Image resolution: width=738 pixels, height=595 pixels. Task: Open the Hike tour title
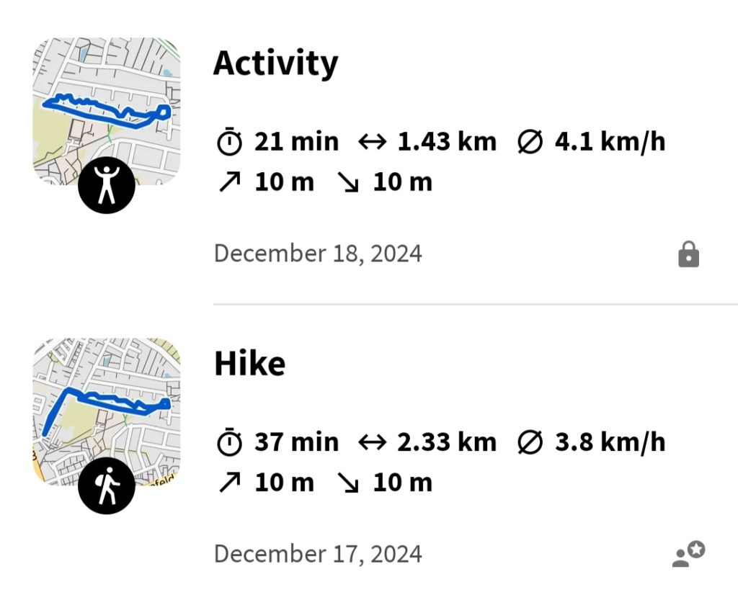pyautogui.click(x=250, y=364)
